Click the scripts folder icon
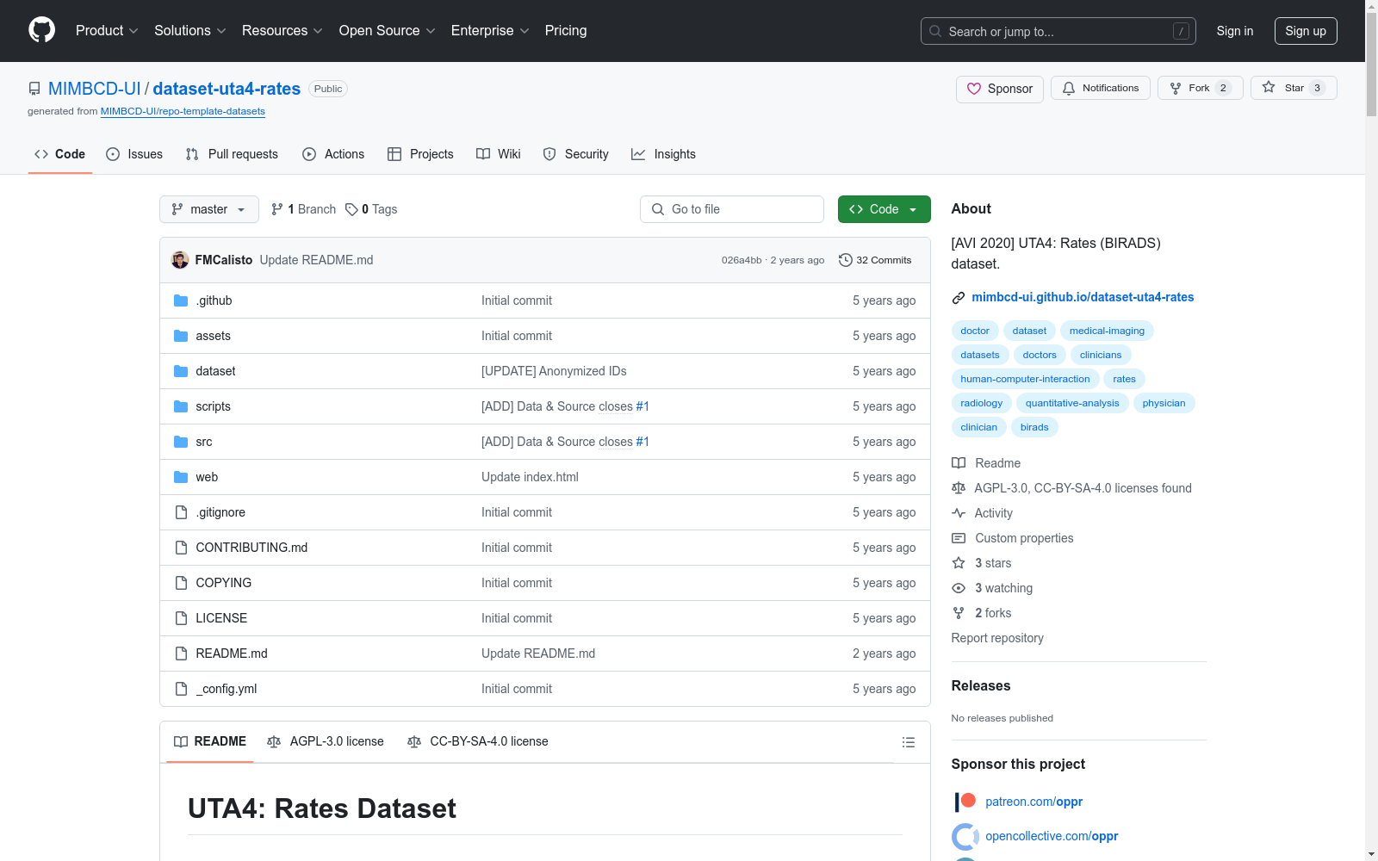The height and width of the screenshot is (861, 1378). pyautogui.click(x=181, y=406)
